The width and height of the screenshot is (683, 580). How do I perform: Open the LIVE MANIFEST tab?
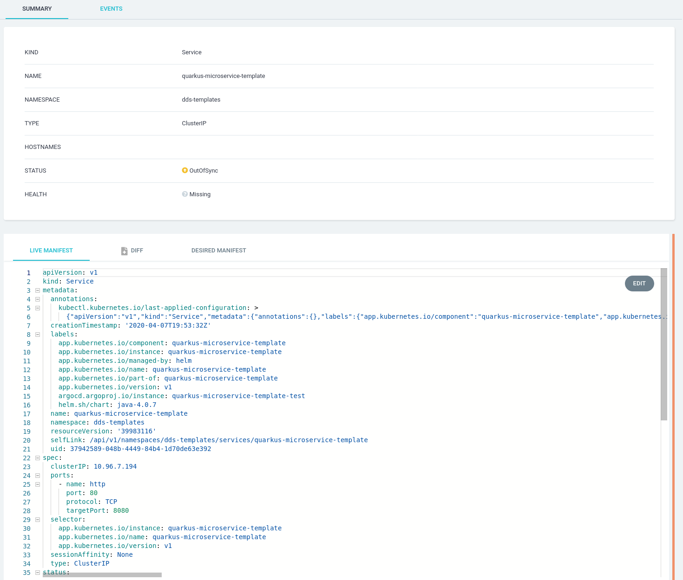(x=51, y=251)
